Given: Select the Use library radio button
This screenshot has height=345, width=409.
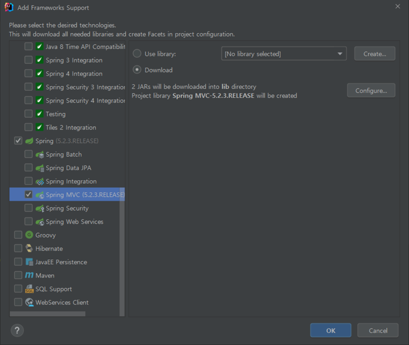Looking at the screenshot, I should point(137,53).
